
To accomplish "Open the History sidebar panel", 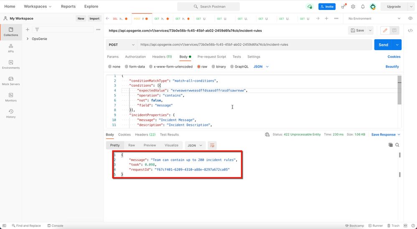I will (11, 114).
